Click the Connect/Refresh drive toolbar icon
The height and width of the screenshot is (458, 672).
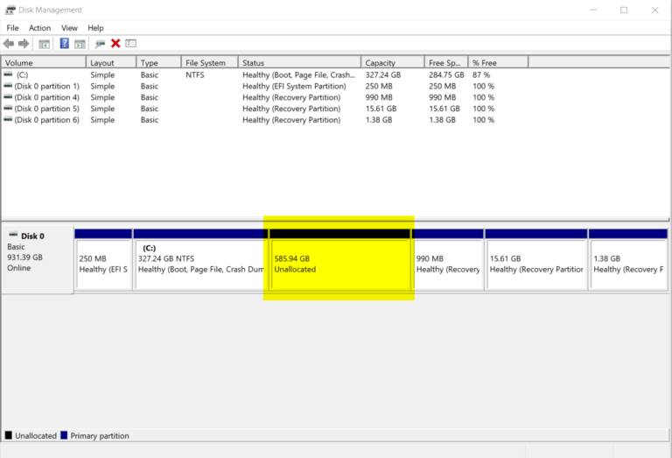100,44
